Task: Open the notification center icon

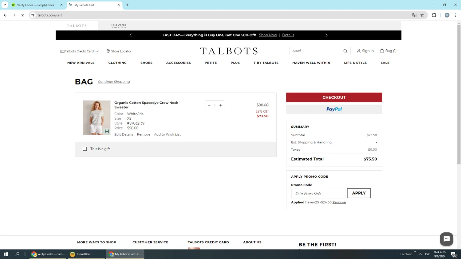Action: click(x=454, y=254)
